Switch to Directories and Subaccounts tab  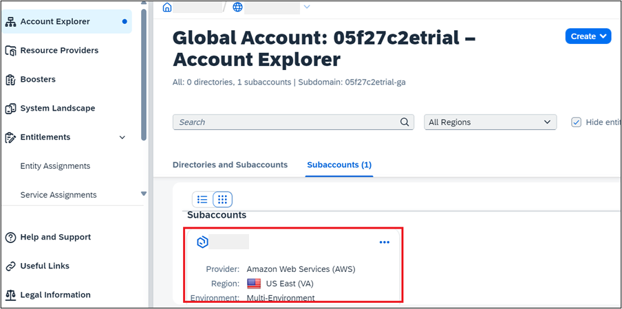click(230, 165)
